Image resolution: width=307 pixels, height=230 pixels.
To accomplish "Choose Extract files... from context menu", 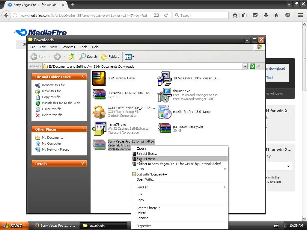I will coord(180,154).
